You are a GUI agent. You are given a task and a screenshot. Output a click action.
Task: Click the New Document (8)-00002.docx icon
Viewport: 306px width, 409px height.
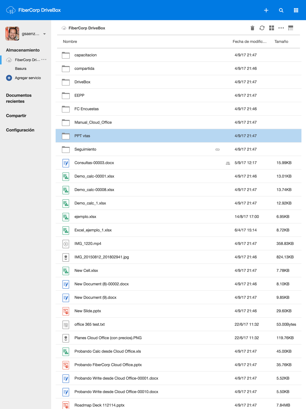pos(66,284)
